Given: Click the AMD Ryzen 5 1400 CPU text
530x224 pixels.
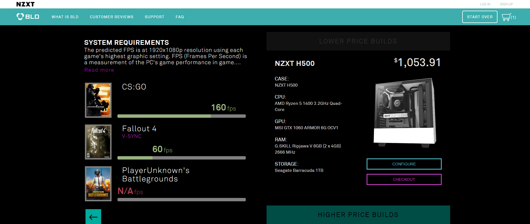Looking at the screenshot, I should coord(308,107).
